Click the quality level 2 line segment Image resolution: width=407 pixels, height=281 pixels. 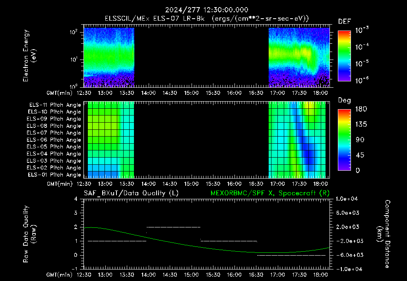tap(173, 227)
